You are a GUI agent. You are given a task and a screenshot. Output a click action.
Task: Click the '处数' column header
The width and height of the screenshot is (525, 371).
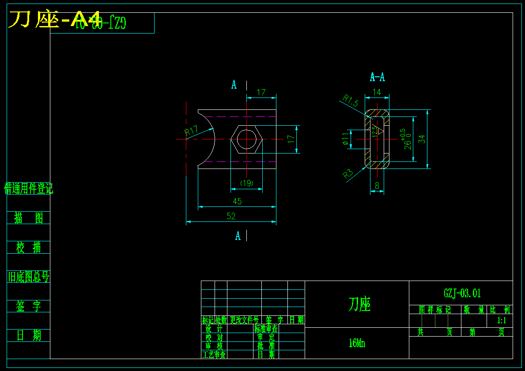221,320
